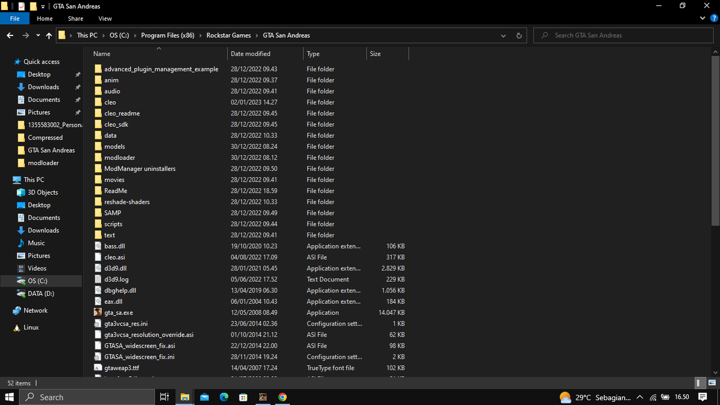Open the weather widget showing 29°C
The image size is (720, 405).
click(x=595, y=397)
